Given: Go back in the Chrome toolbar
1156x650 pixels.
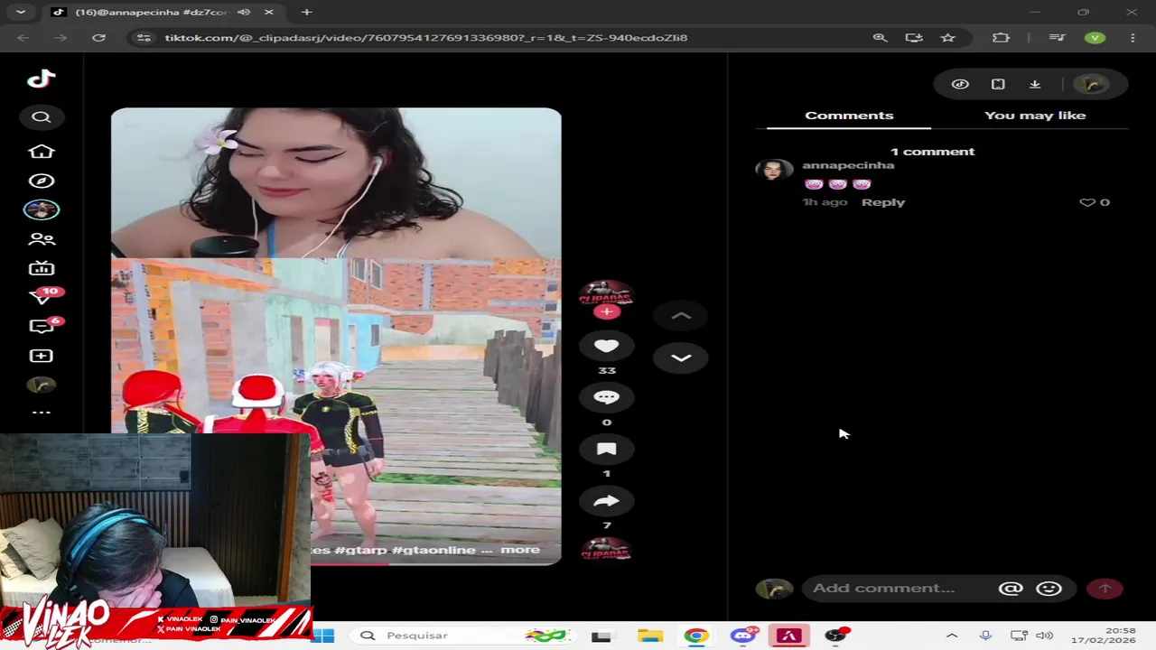Looking at the screenshot, I should (23, 38).
